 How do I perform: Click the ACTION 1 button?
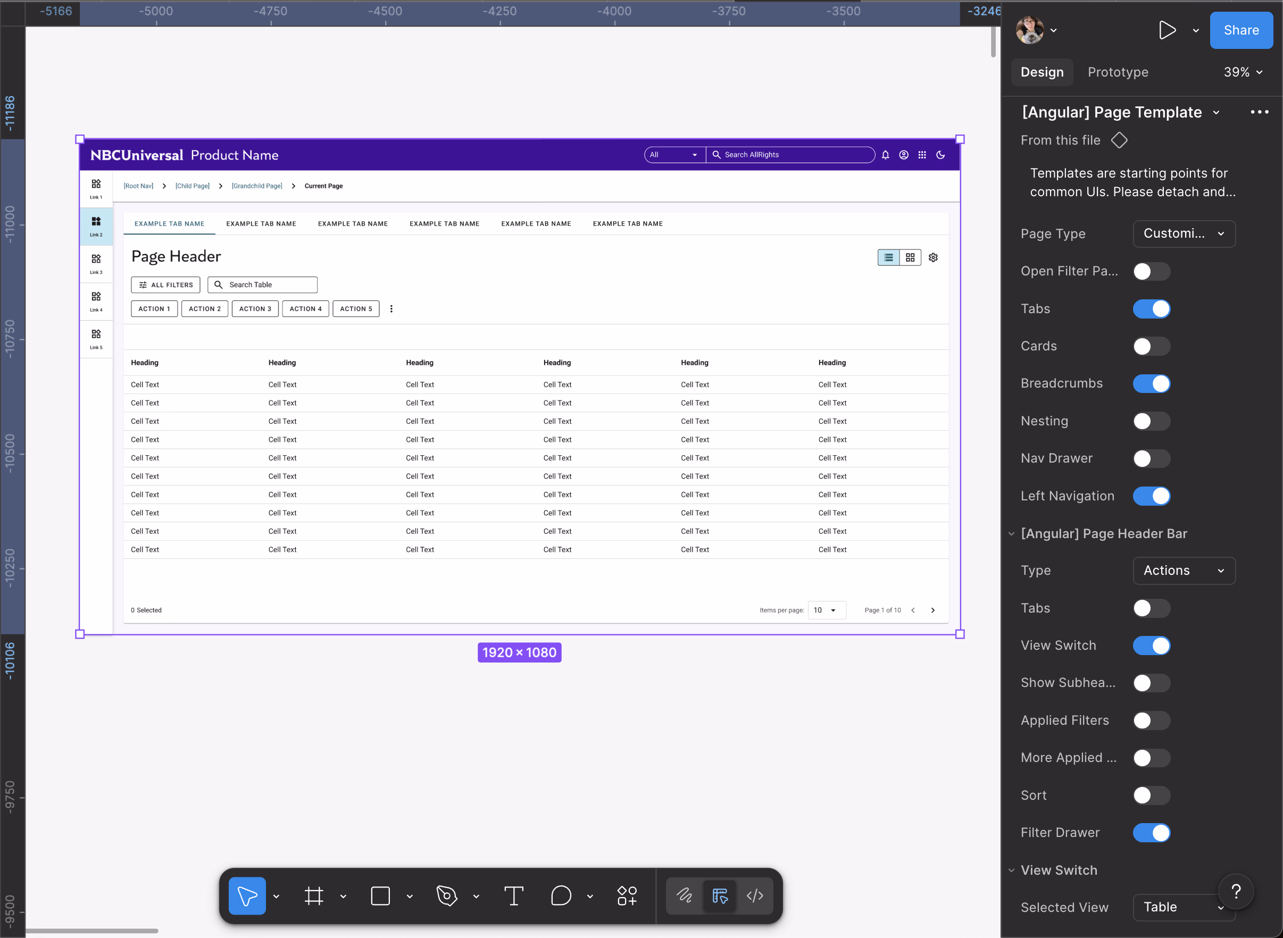(154, 309)
